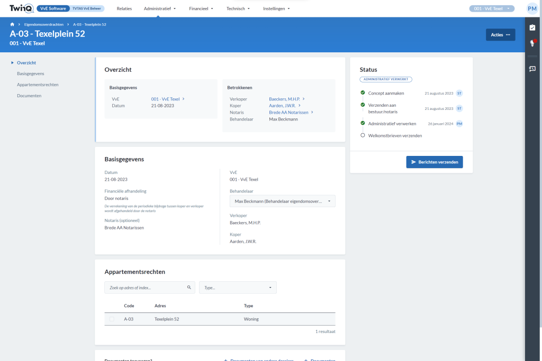542x361 pixels.
Task: Click the home icon in breadcrumb
Action: tap(12, 24)
